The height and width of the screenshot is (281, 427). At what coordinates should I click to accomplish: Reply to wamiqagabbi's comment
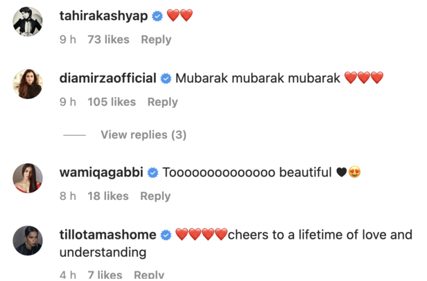[155, 196]
